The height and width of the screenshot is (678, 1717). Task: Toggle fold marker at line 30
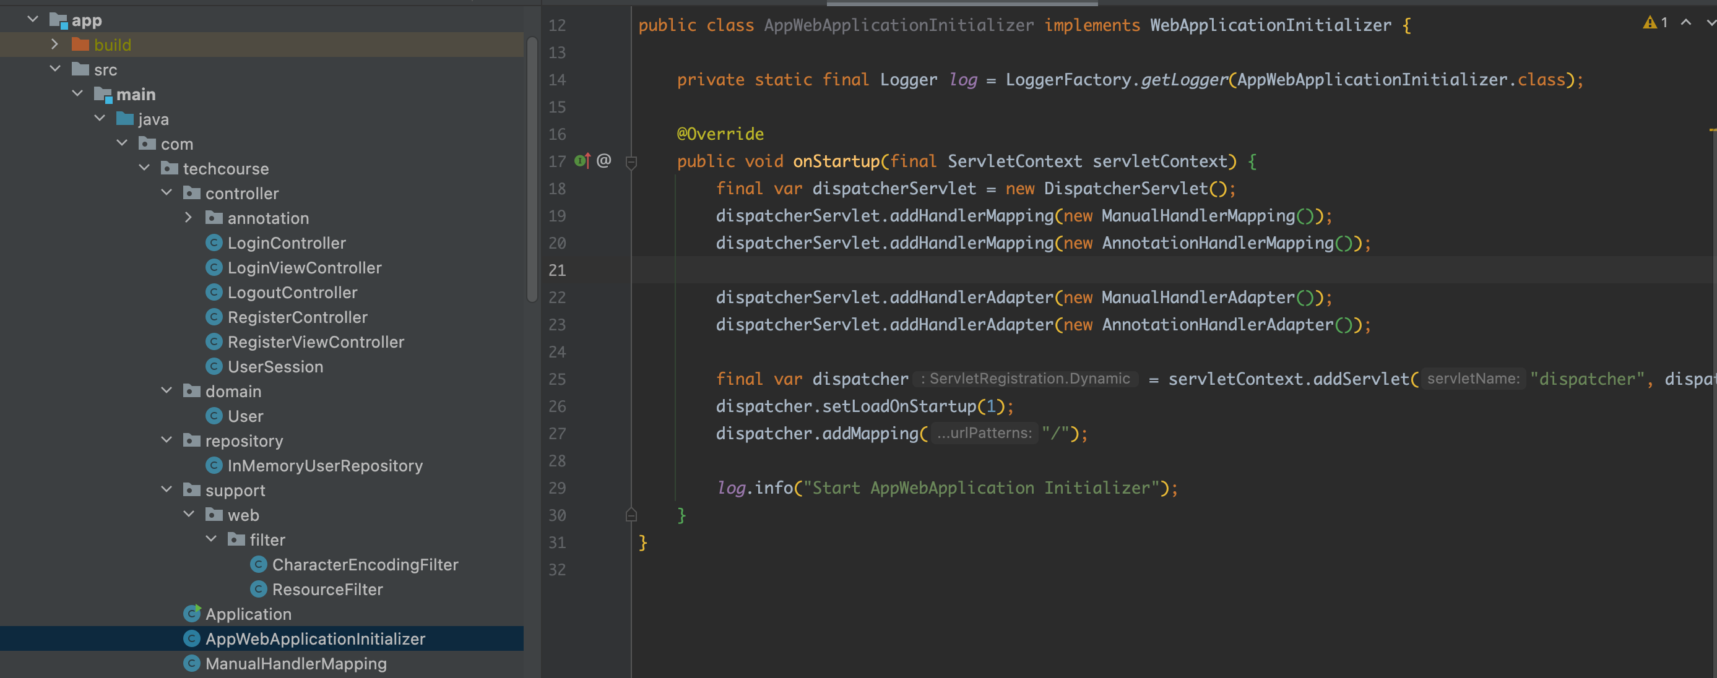point(631,515)
